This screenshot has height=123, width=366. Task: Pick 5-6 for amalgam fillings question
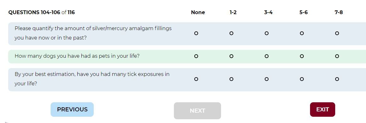click(302, 33)
